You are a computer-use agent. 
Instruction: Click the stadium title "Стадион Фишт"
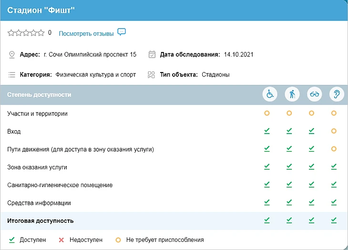pyautogui.click(x=41, y=10)
